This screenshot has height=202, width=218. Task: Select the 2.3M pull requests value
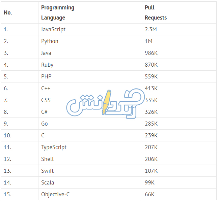pyautogui.click(x=151, y=29)
